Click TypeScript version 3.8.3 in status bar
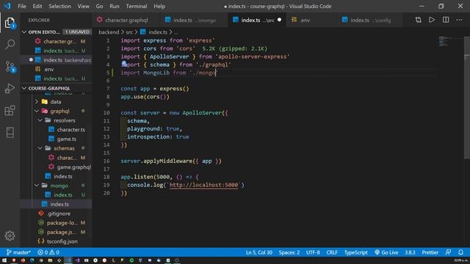Viewport: 470px width, 264px height. pos(410,252)
